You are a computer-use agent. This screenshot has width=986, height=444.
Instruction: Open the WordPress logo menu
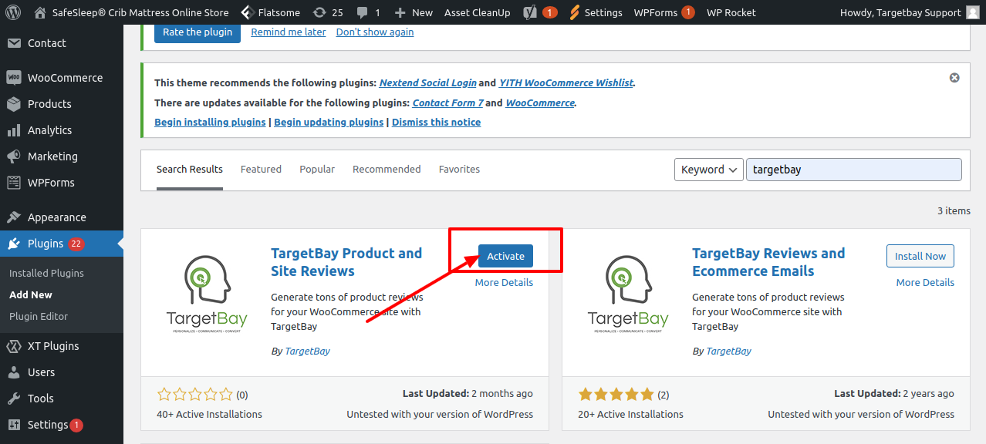click(x=13, y=12)
